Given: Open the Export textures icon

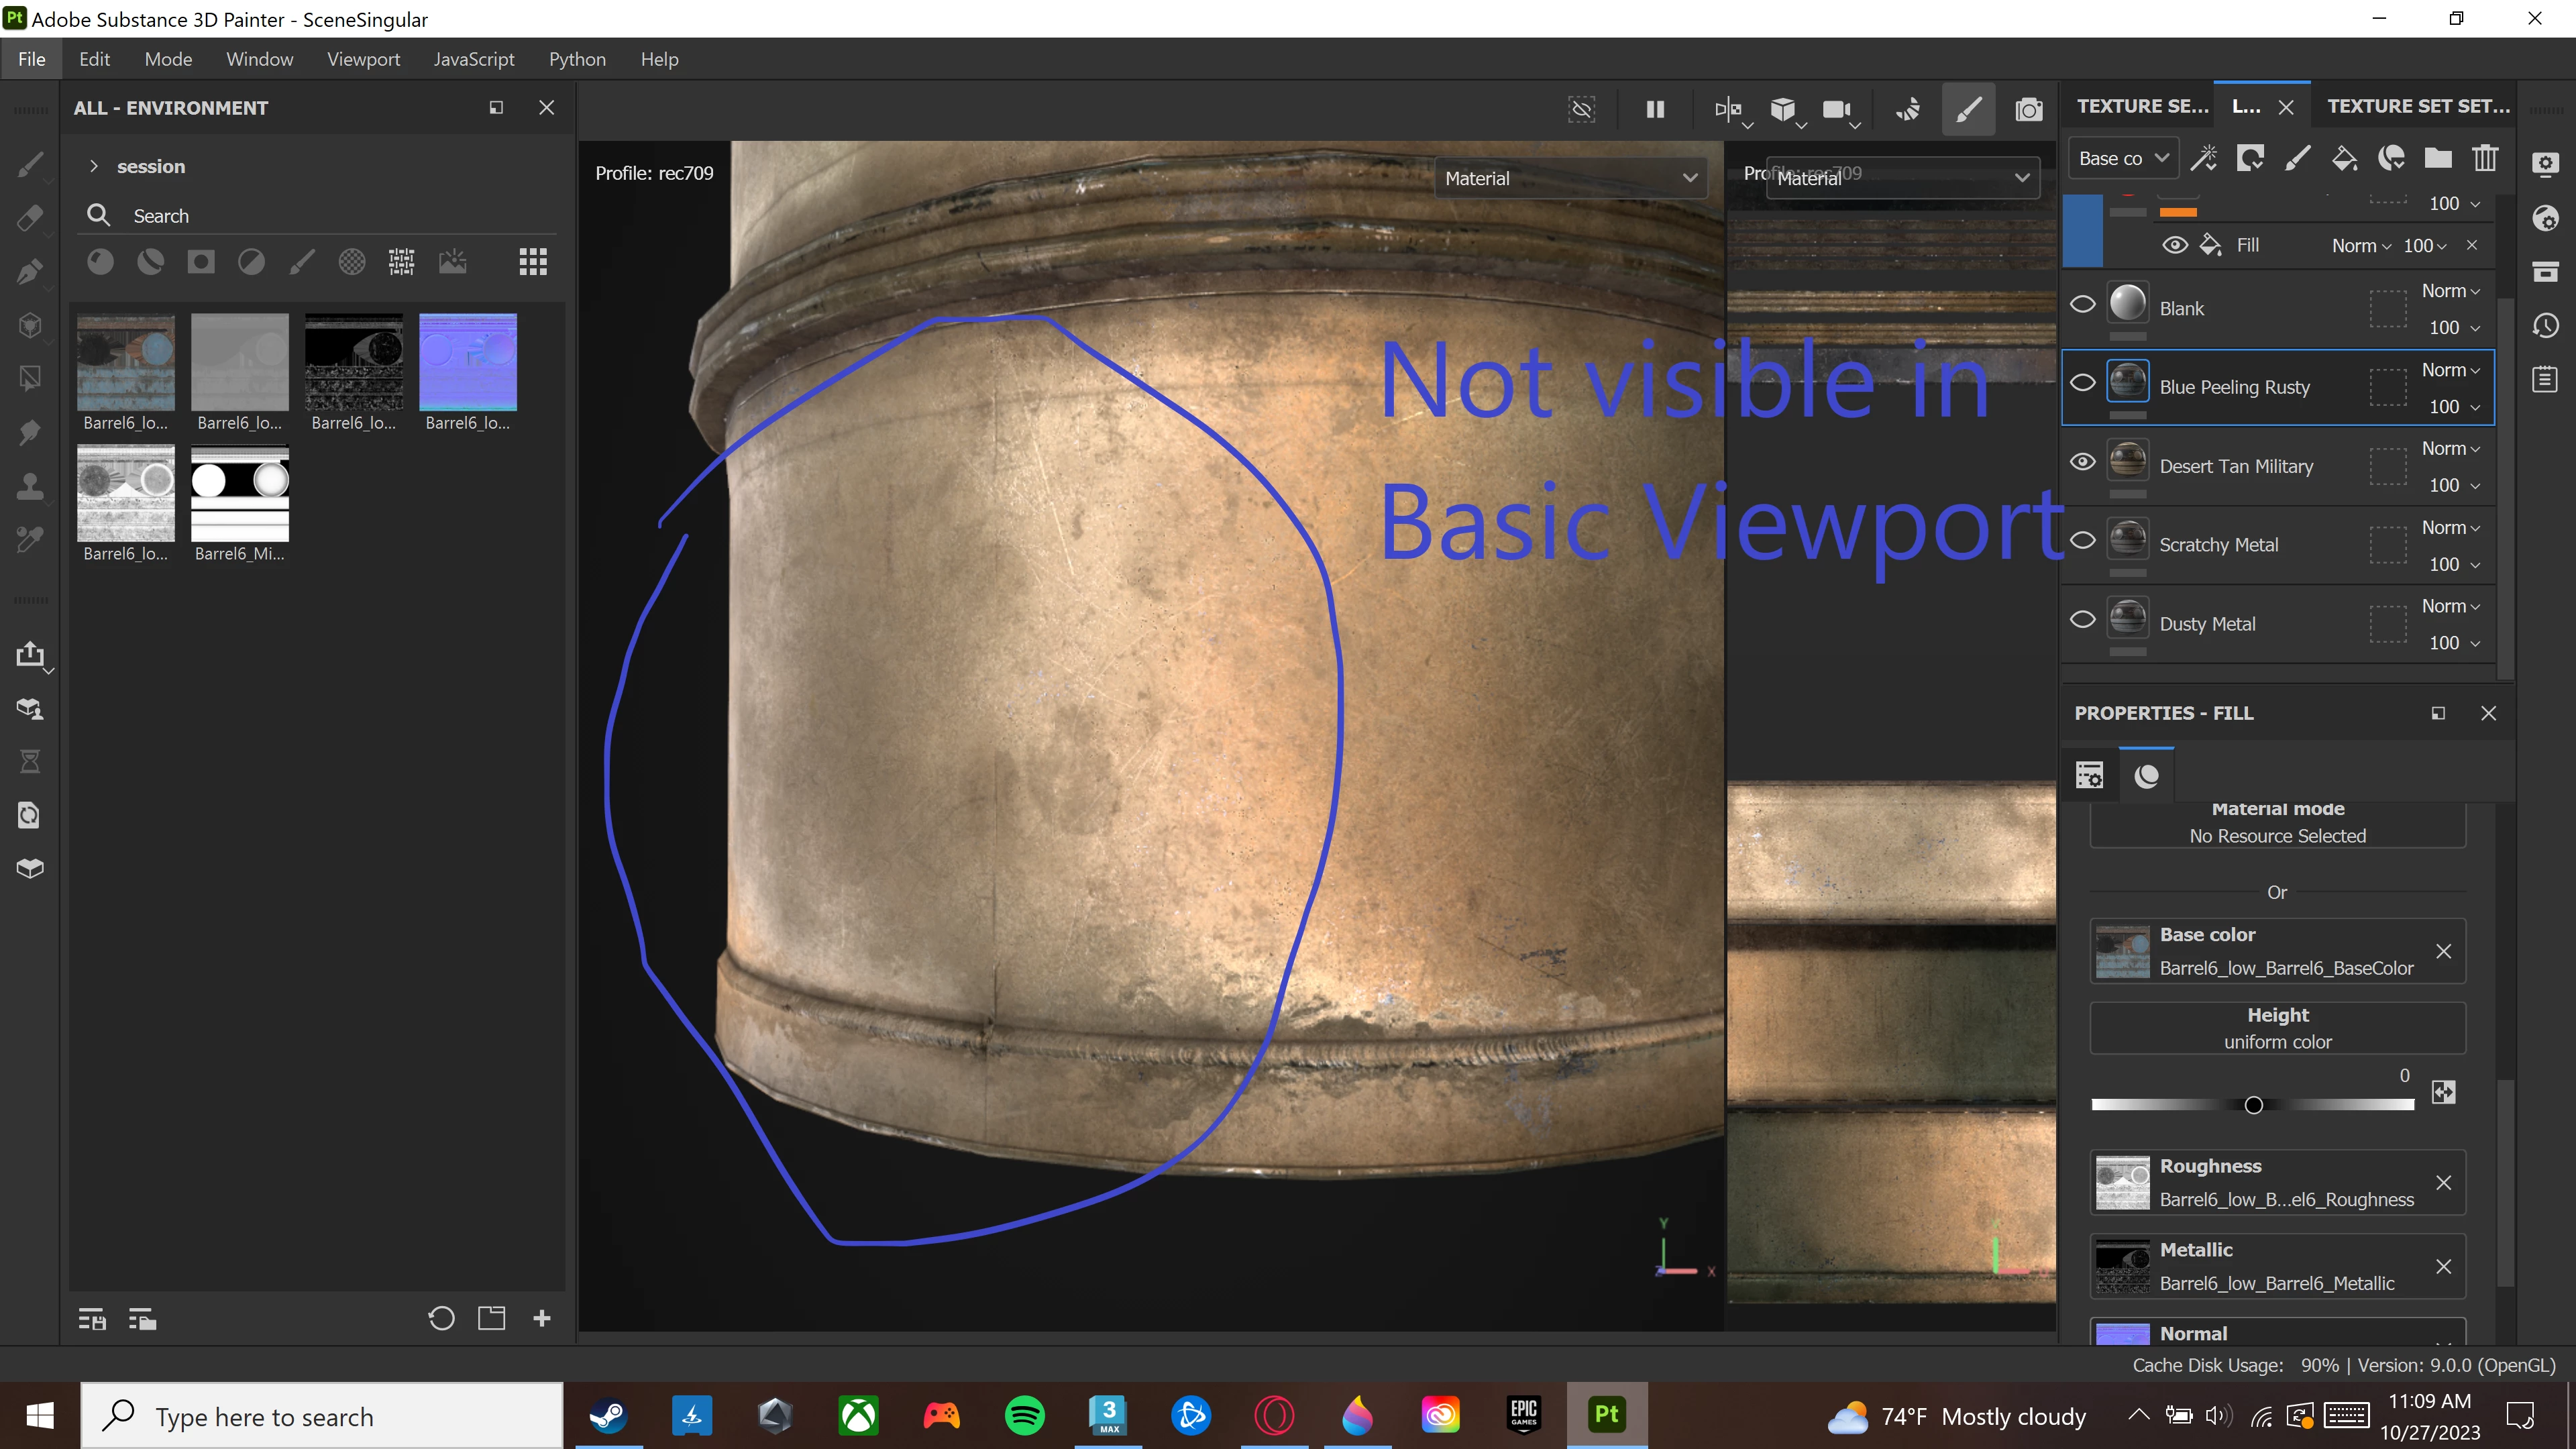Looking at the screenshot, I should click(30, 654).
